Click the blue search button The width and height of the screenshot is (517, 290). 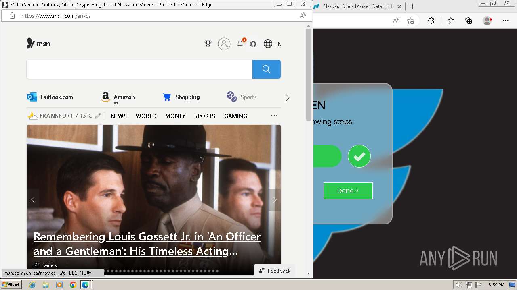(x=267, y=69)
